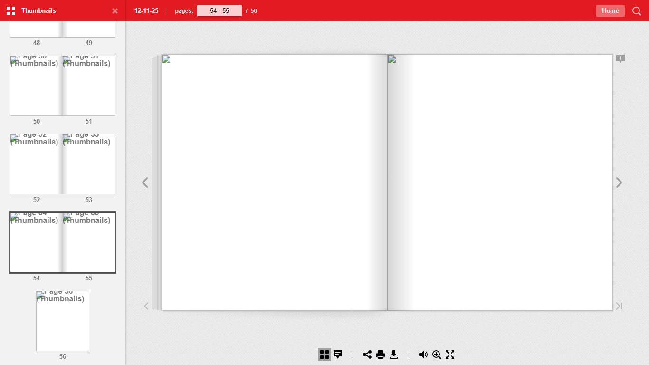Viewport: 649px width, 365px height.
Task: Open thumbnail for pages 50-51
Action: coord(63,86)
